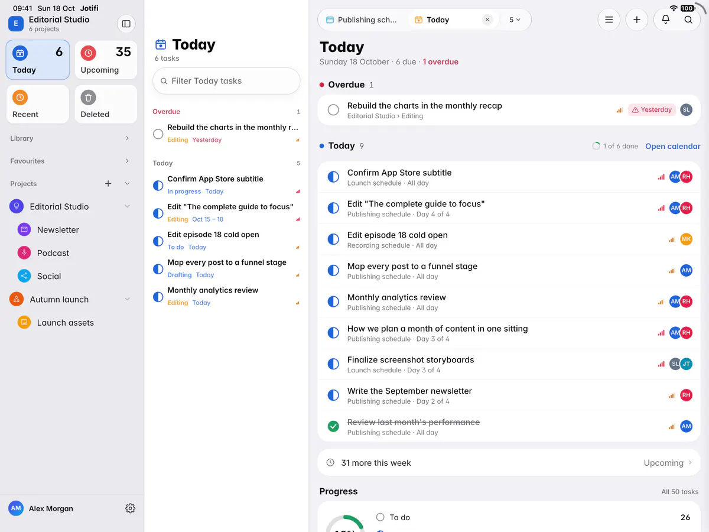Screen dimensions: 709x532
Task: Click SL avatar on Rebuild the charts task
Action: [x=686, y=109]
